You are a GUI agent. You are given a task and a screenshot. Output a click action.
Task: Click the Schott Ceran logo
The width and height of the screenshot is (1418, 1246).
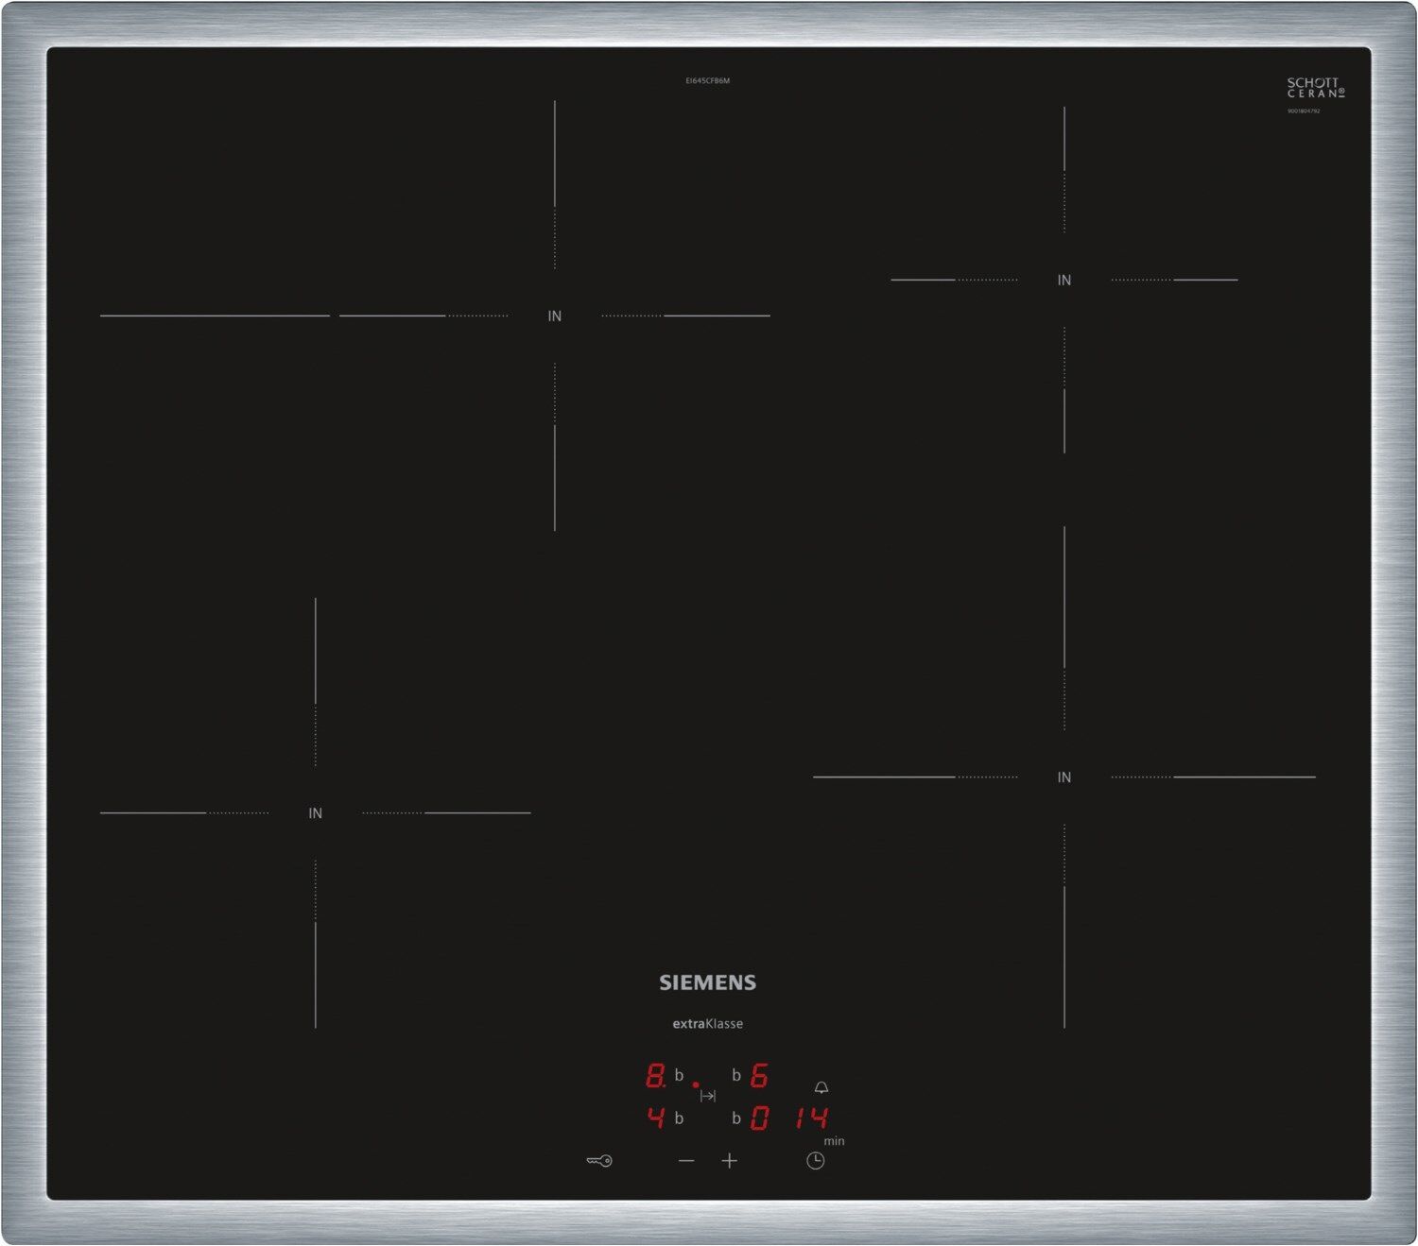1315,88
